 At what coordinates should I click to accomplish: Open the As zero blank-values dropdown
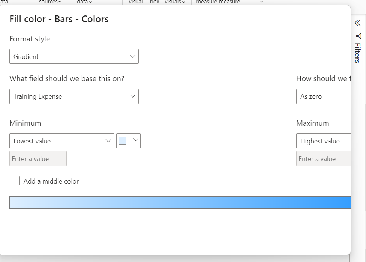click(x=324, y=96)
